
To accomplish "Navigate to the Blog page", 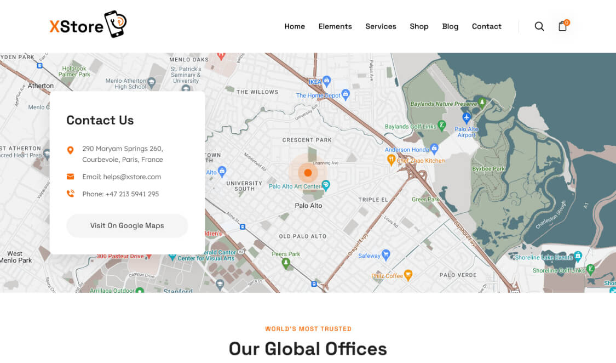I will pos(450,26).
